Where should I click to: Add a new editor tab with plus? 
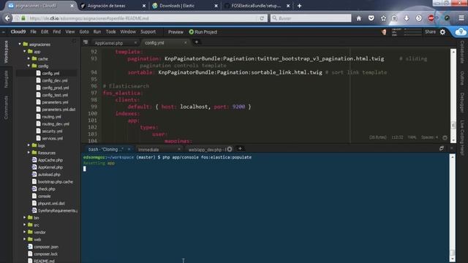point(197,42)
